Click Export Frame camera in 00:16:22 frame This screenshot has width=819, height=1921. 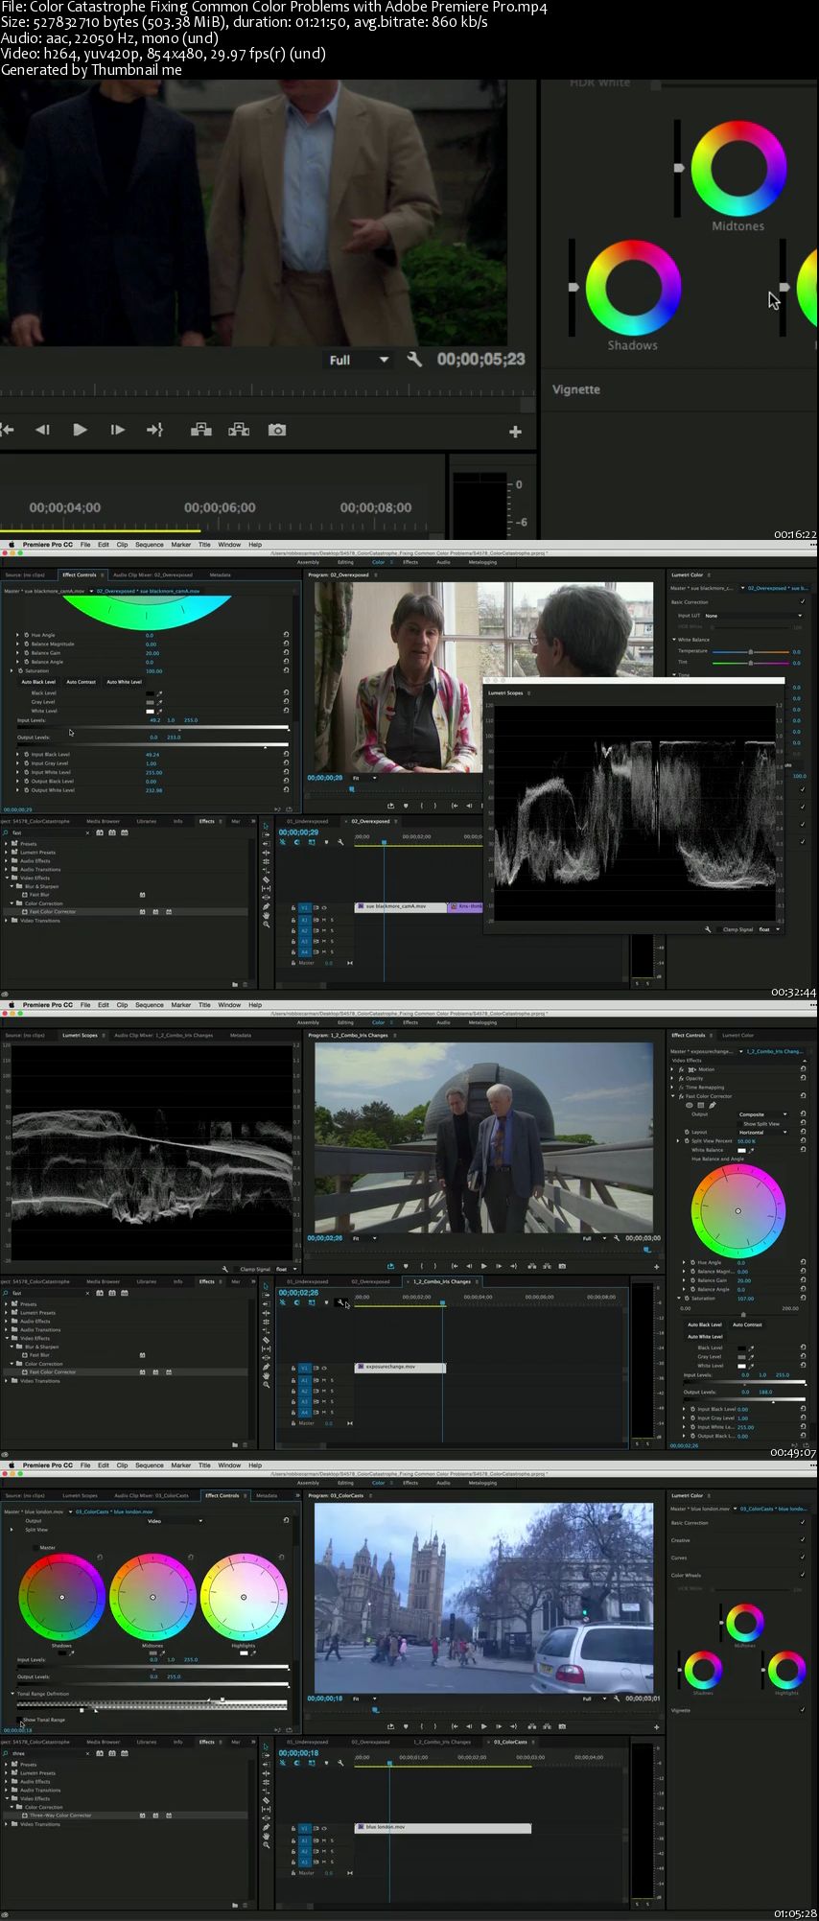click(x=277, y=430)
